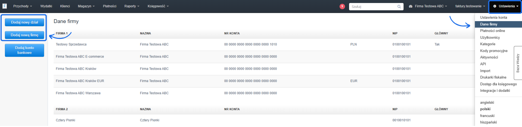Open Klienci in the navigation bar
Screen dimensions: 522x127
(65, 6)
